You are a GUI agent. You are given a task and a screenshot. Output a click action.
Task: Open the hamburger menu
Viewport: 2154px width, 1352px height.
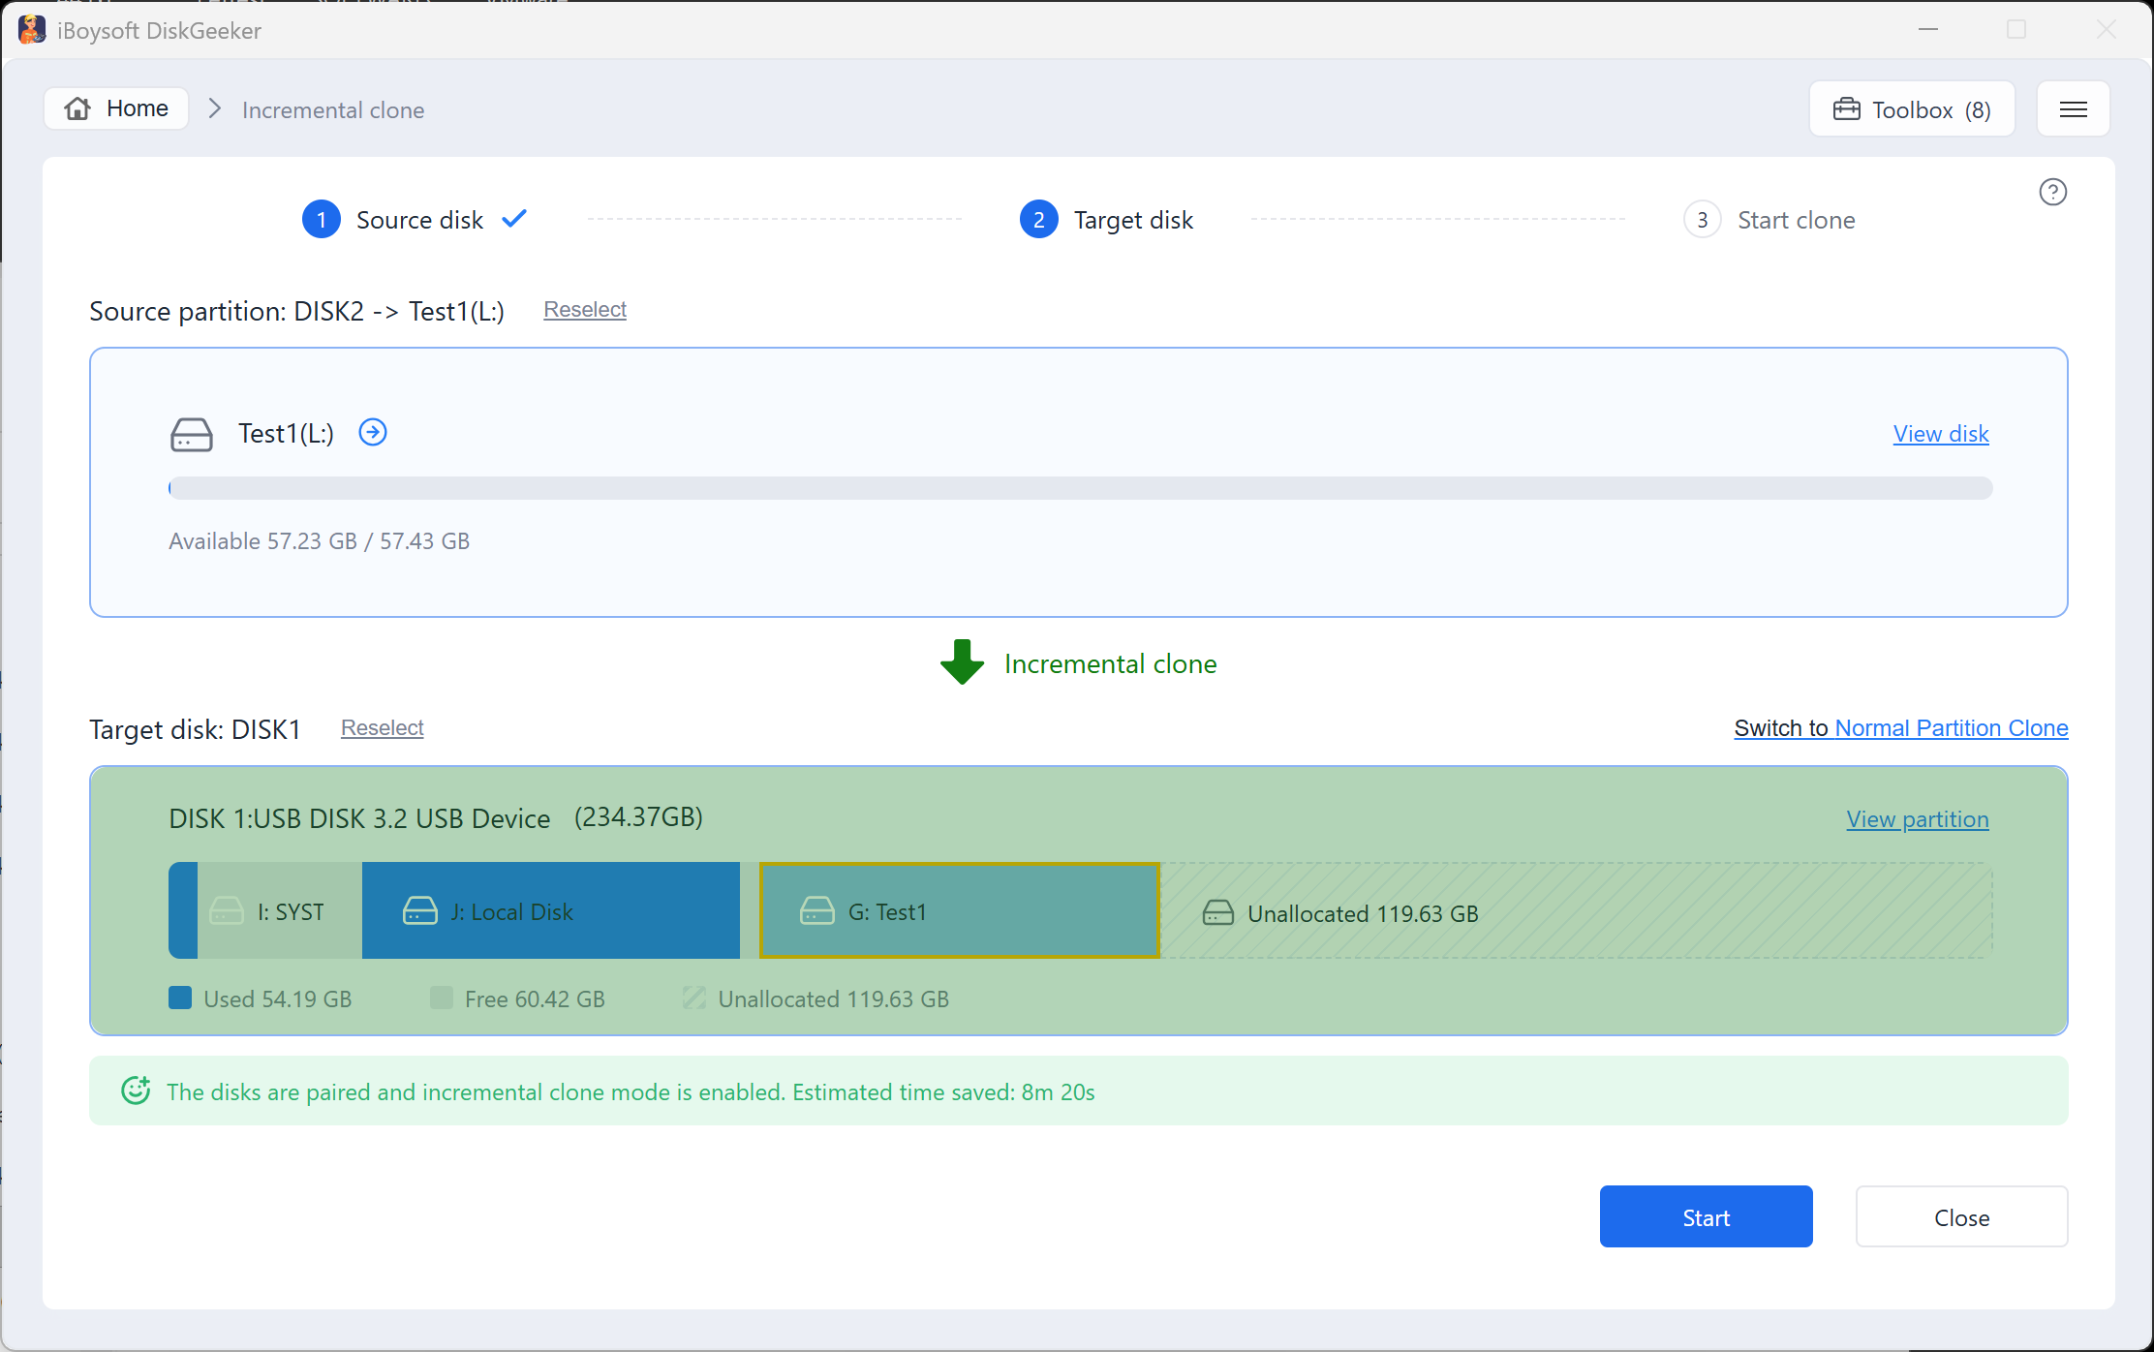click(2073, 109)
